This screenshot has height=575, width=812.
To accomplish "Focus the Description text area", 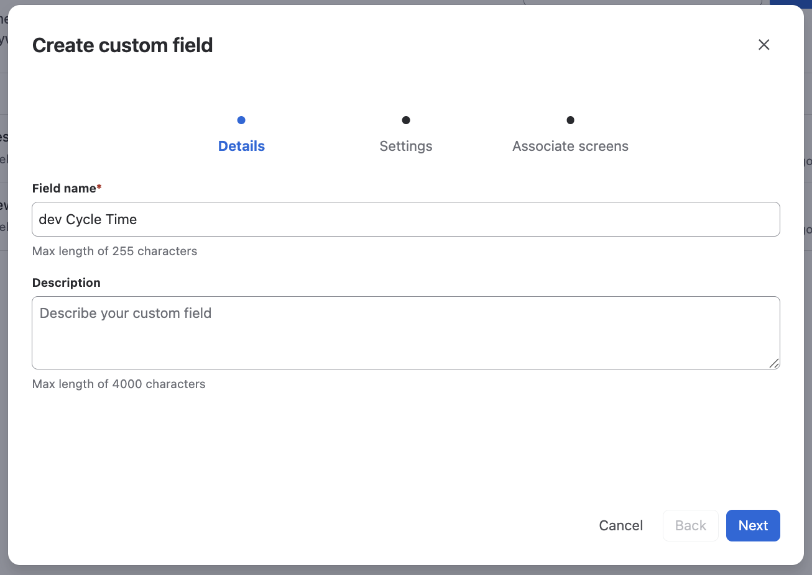I will click(406, 333).
